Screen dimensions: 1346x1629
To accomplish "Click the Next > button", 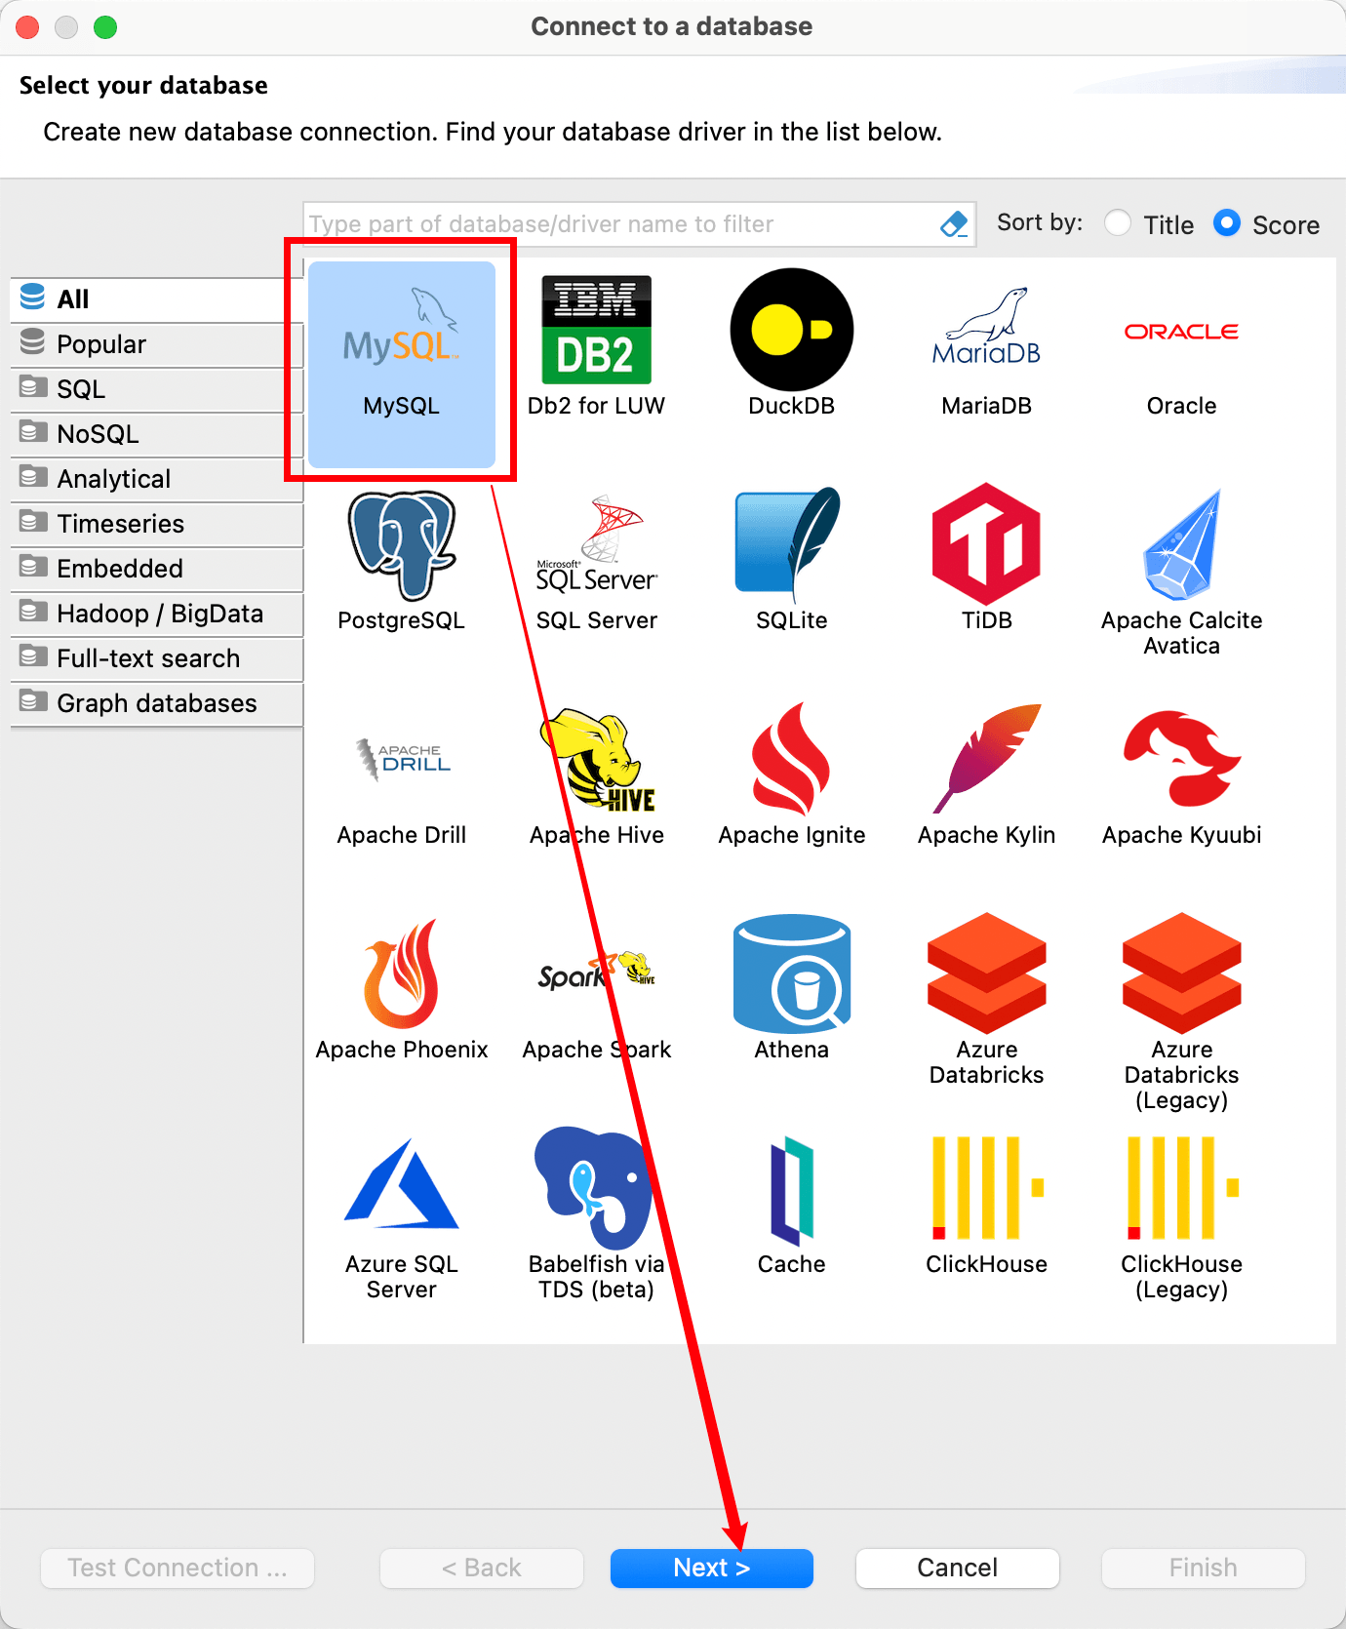I will (x=712, y=1568).
